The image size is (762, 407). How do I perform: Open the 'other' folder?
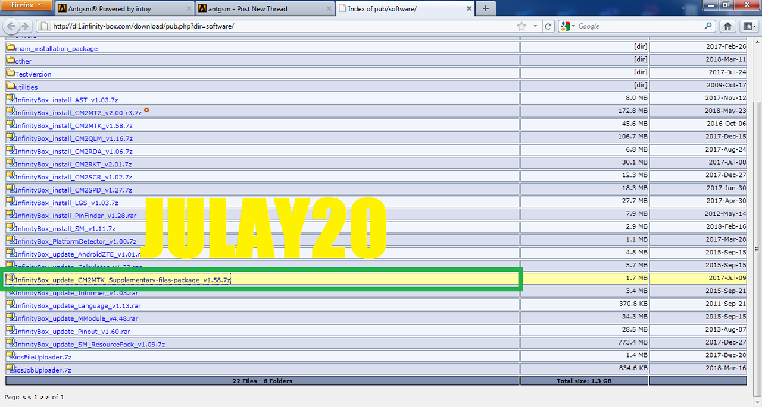tap(23, 61)
